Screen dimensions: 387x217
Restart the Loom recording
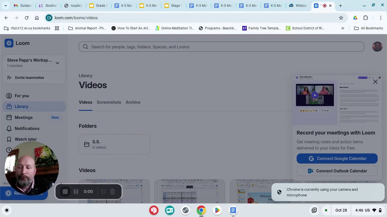point(103,192)
